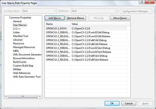The image size is (156, 109).
Task: Click the Add Macro button
Action: coord(54,18)
